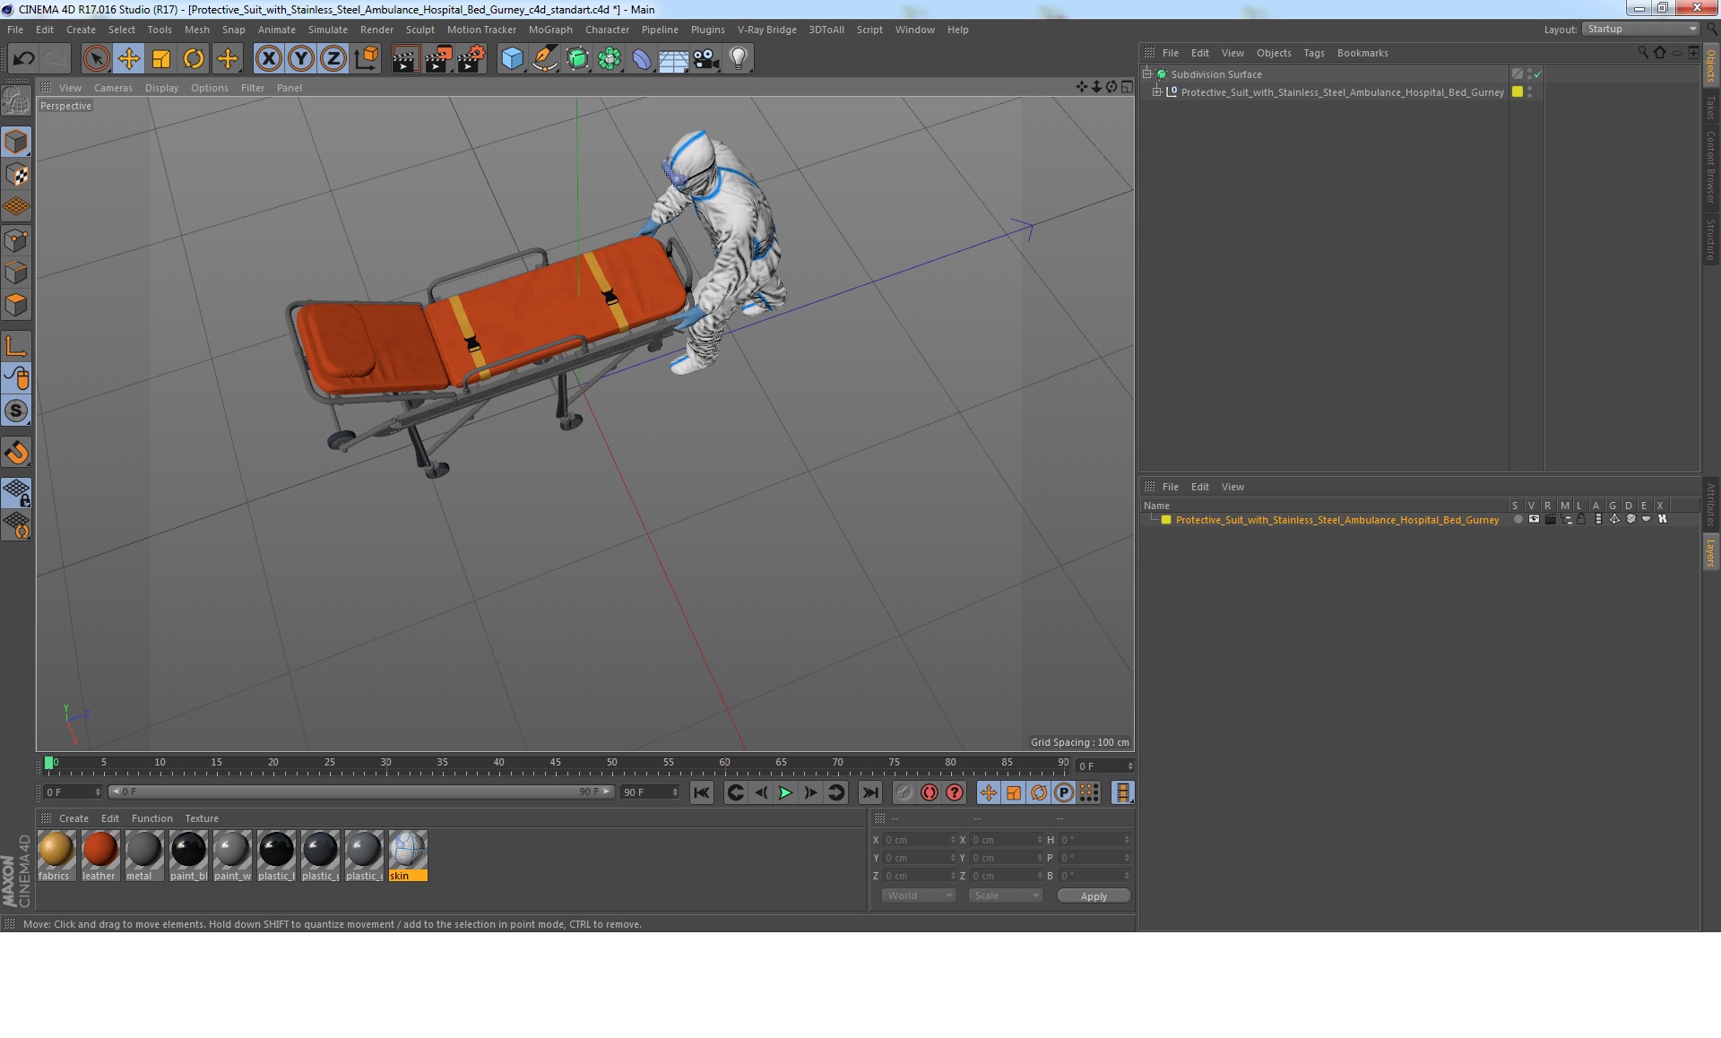The width and height of the screenshot is (1721, 1038).
Task: Select the leather material thumbnail
Action: coord(99,855)
